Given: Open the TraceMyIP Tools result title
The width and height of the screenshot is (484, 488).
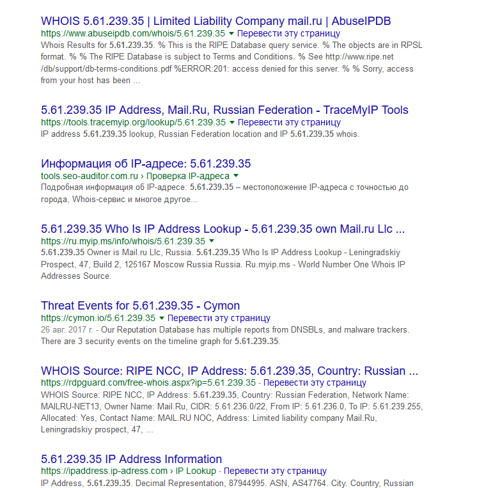Looking at the screenshot, I should tap(224, 110).
